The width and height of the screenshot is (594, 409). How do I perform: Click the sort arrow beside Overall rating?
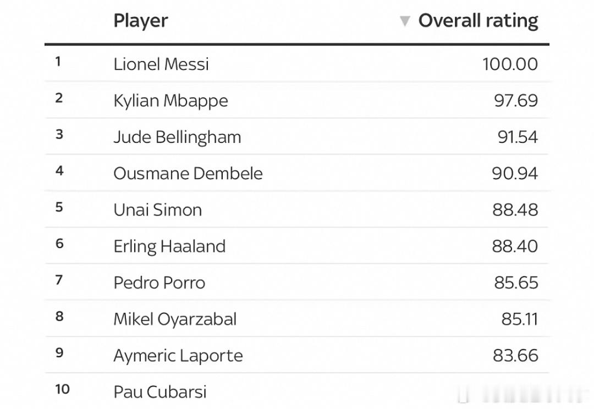[x=405, y=21]
